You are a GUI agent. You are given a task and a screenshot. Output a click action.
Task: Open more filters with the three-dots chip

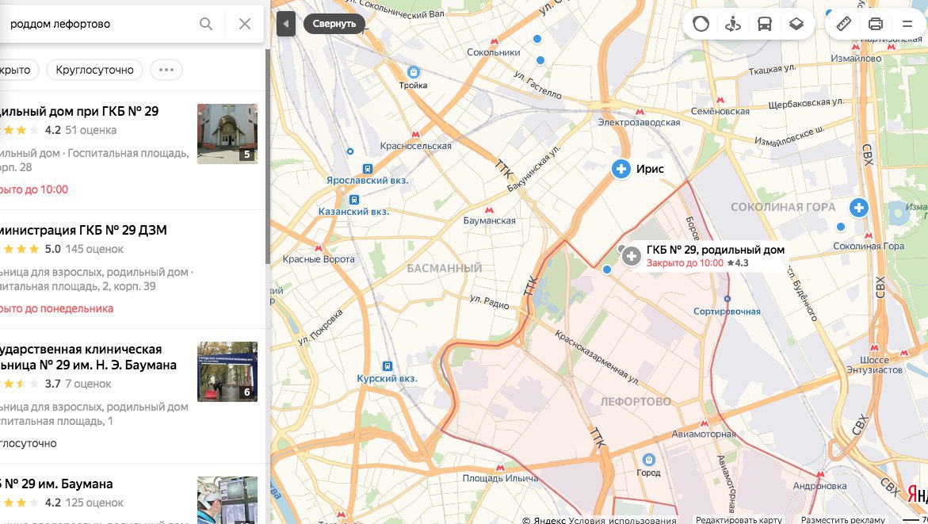166,70
